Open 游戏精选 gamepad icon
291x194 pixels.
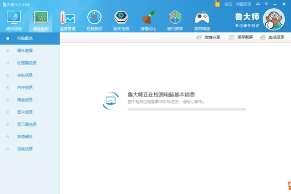202,19
